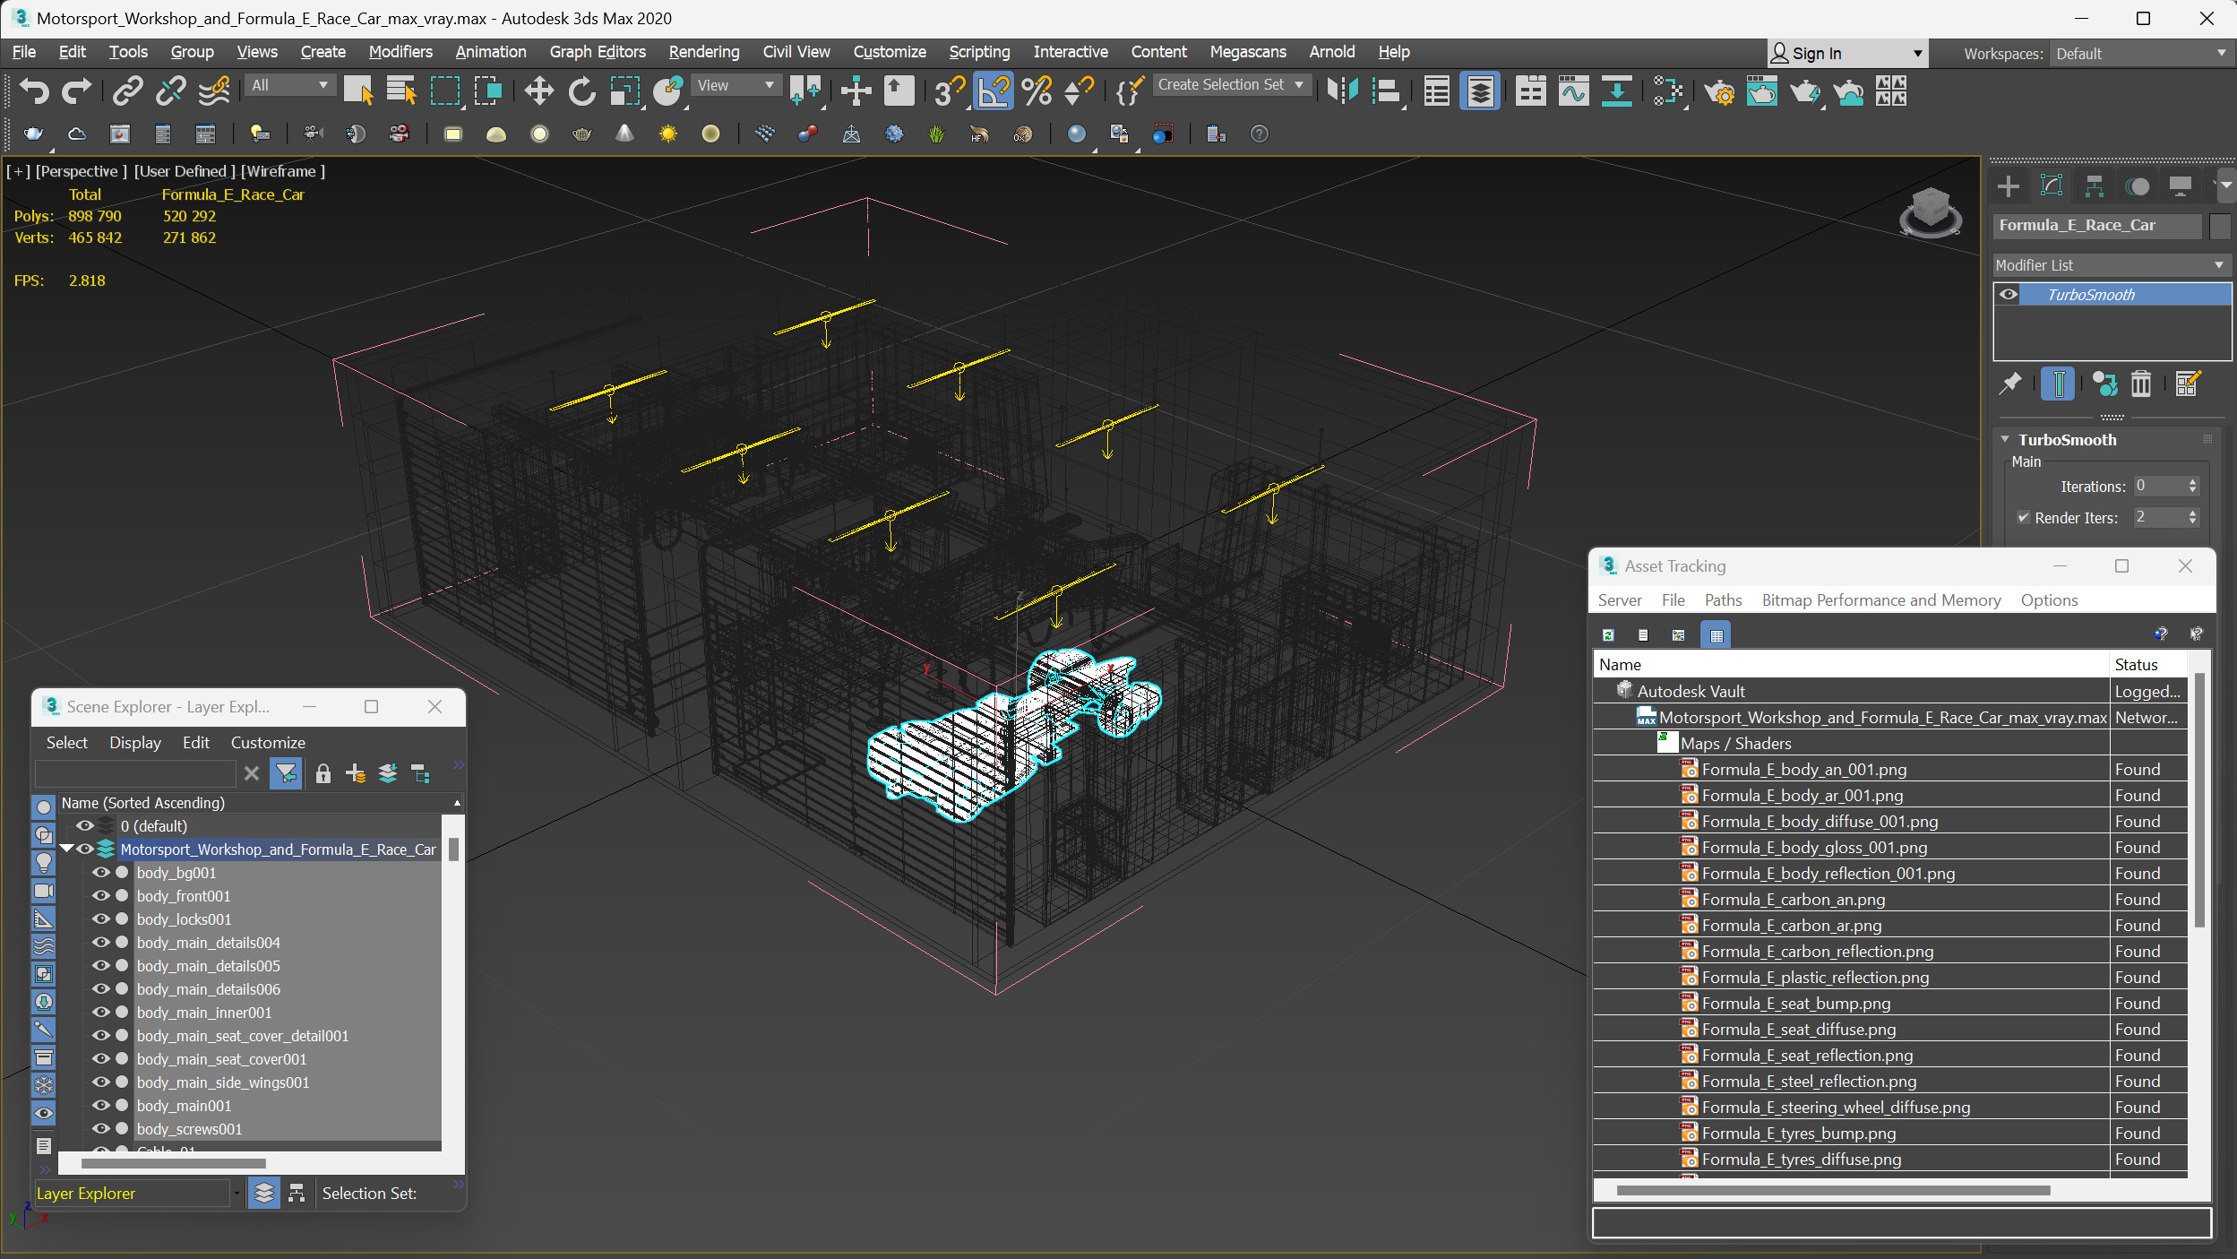Open the reference coordinate View dropdown

point(735,85)
